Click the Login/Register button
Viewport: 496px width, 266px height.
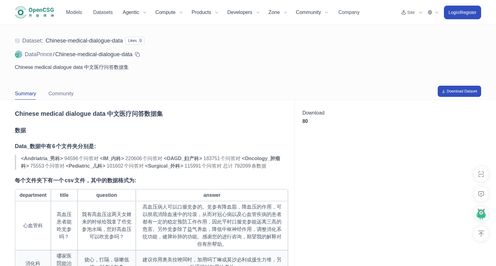tap(462, 12)
